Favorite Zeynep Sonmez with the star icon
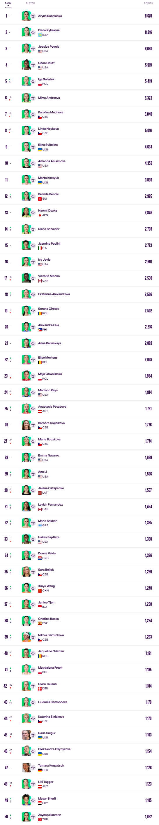 point(33,817)
